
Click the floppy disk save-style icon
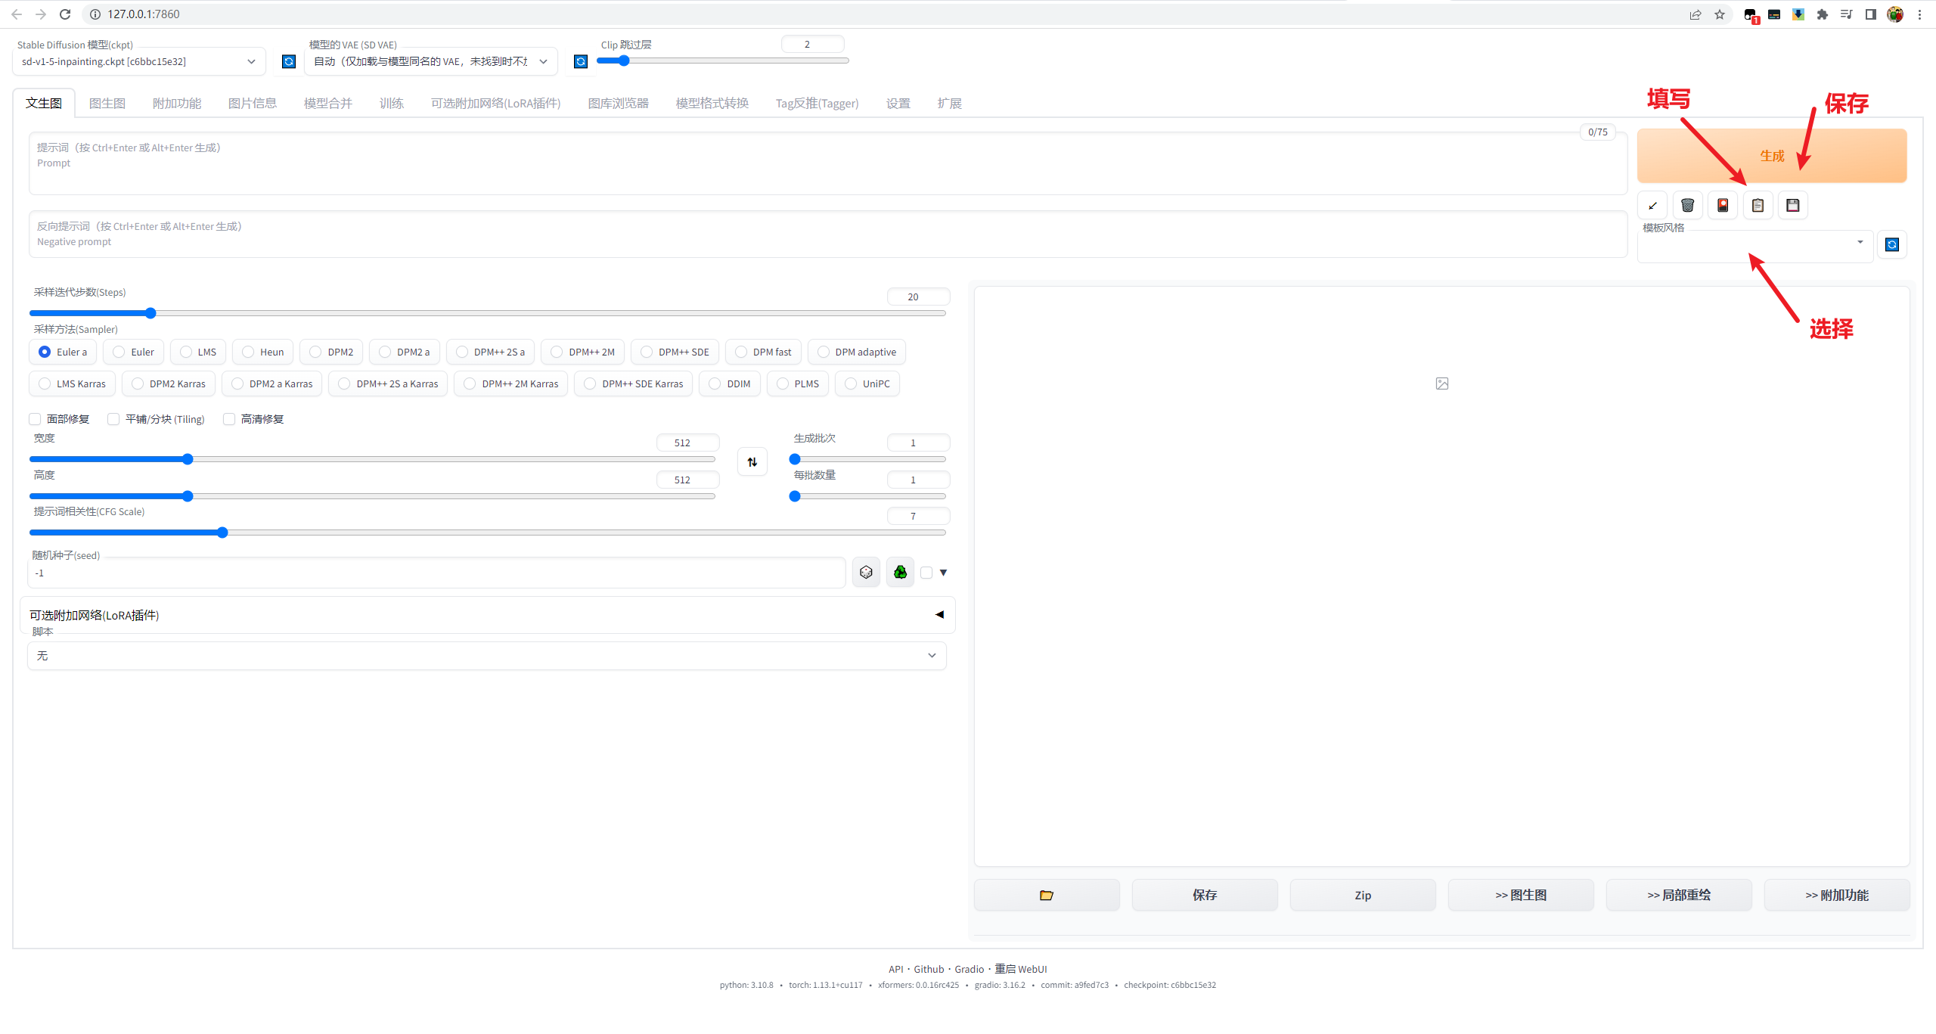[1792, 205]
